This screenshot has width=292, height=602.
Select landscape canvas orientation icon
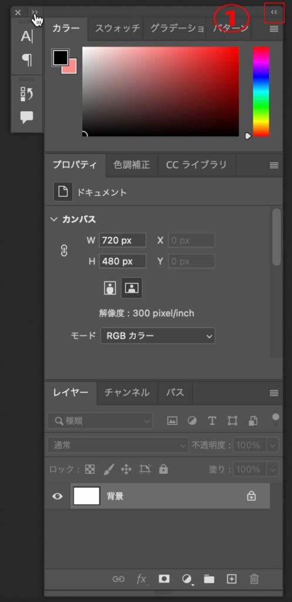[132, 288]
